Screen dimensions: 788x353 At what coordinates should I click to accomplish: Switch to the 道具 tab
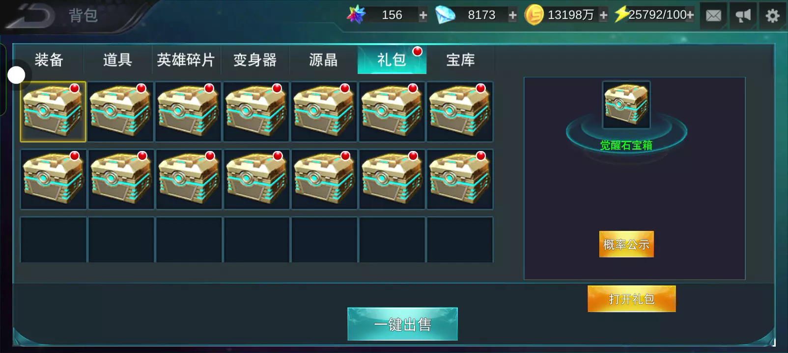tap(117, 60)
